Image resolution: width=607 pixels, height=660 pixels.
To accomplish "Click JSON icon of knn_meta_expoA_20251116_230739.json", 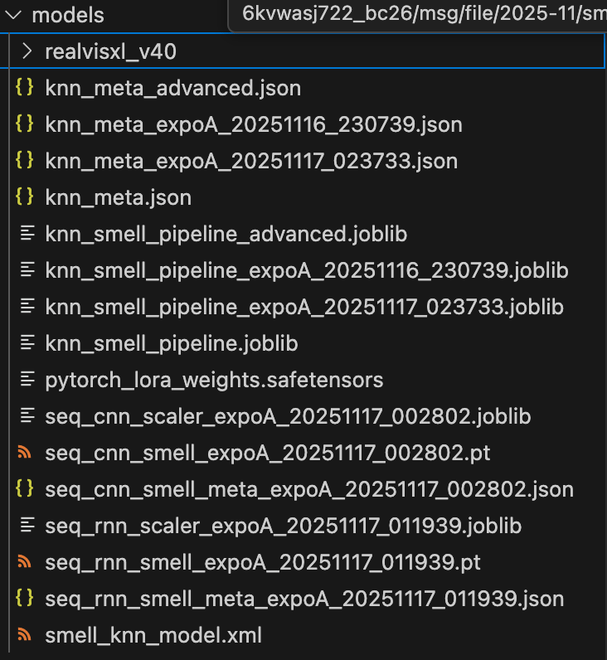I will click(26, 124).
